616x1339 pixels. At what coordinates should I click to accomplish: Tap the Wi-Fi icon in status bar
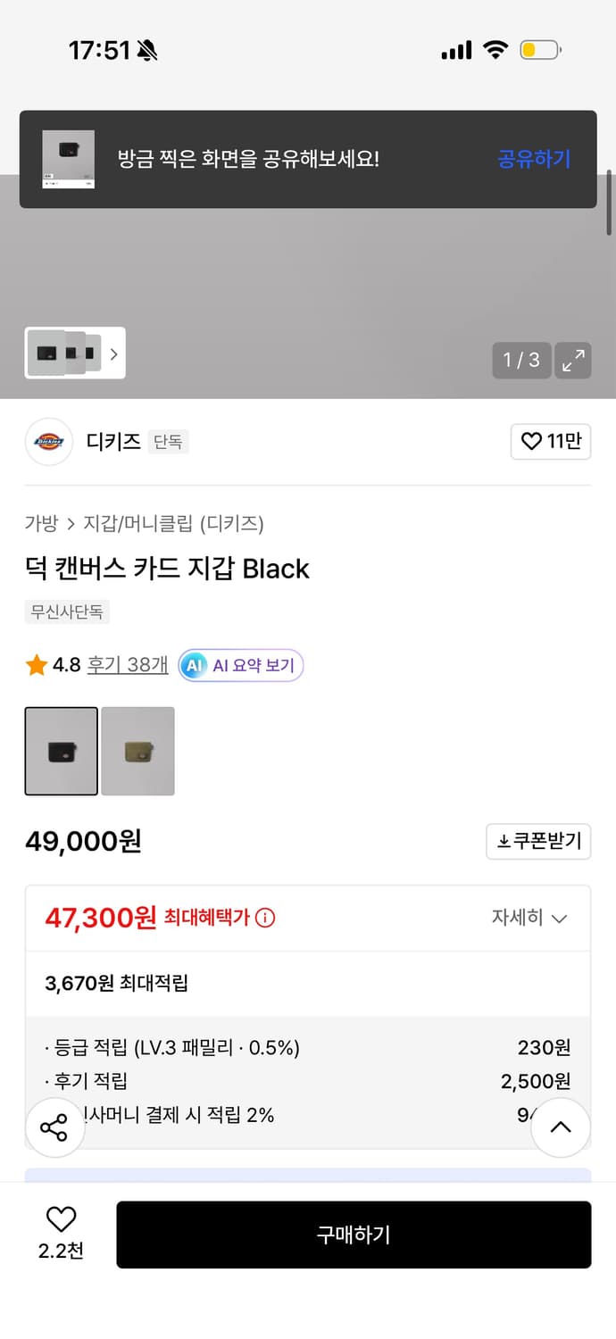point(496,51)
